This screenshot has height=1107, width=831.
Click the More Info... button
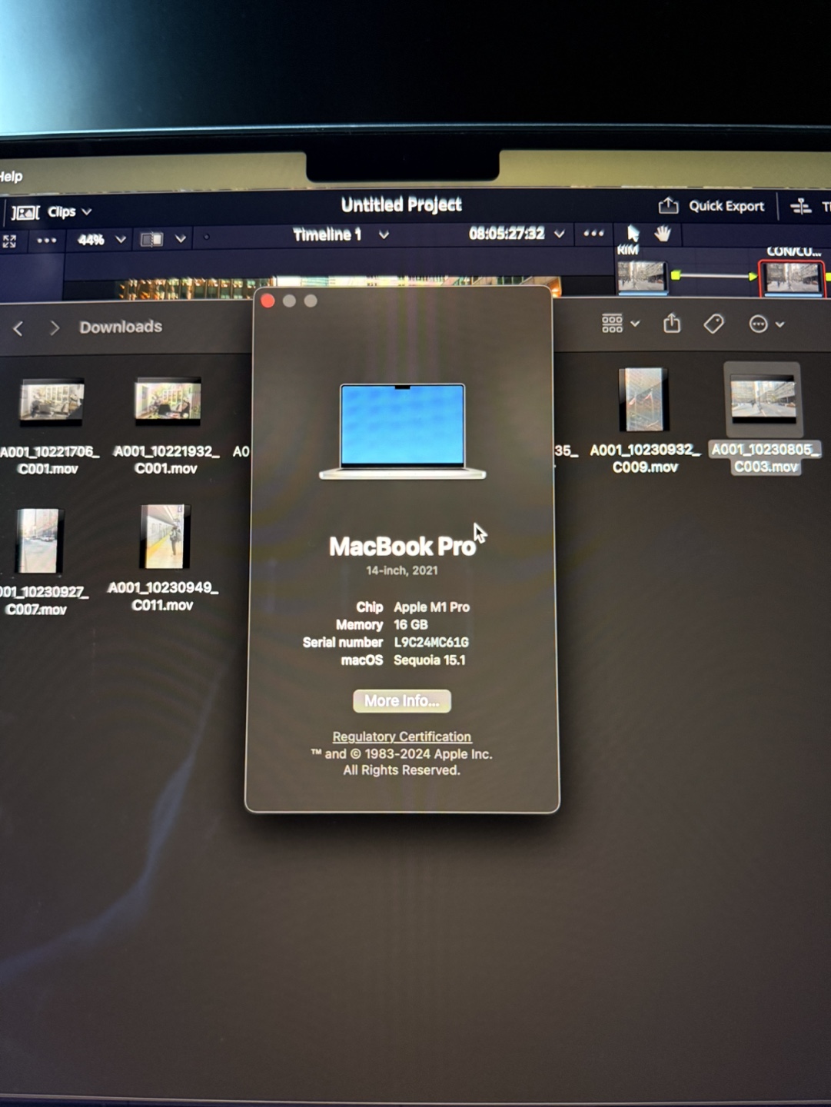[x=402, y=701]
